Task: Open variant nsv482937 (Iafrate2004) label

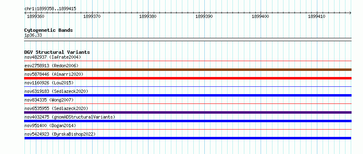Action: pos(53,57)
